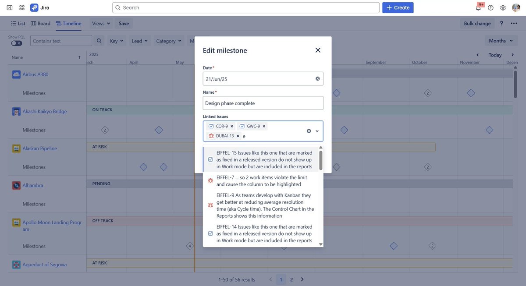Open the Months timescale dropdown
526x286 pixels.
point(501,41)
